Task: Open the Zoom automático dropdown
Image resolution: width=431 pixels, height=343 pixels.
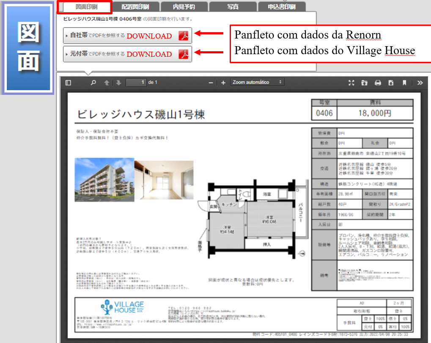Action: 257,82
